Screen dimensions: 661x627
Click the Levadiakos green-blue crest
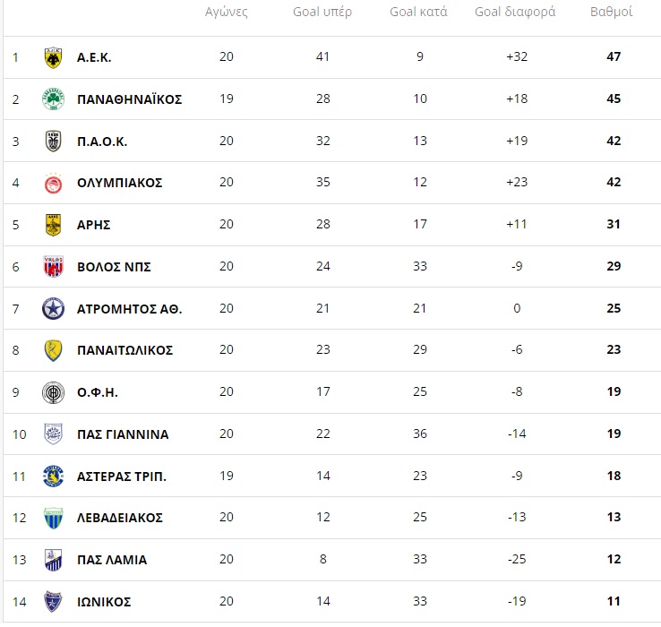[53, 518]
